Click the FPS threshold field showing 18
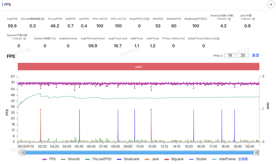The width and height of the screenshot is (276, 164). click(x=230, y=55)
